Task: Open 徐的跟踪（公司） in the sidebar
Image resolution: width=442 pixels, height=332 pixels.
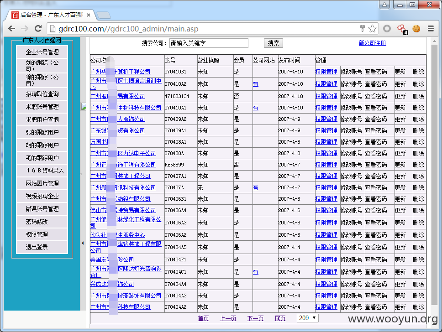Action: tap(42, 80)
